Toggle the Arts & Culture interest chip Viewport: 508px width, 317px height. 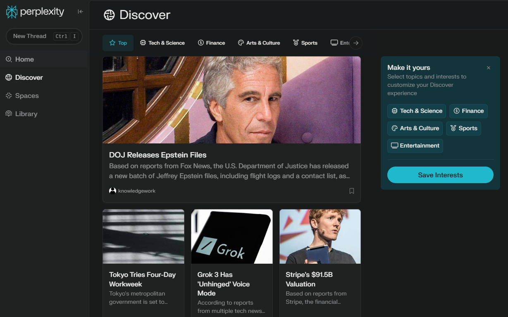[x=415, y=129]
